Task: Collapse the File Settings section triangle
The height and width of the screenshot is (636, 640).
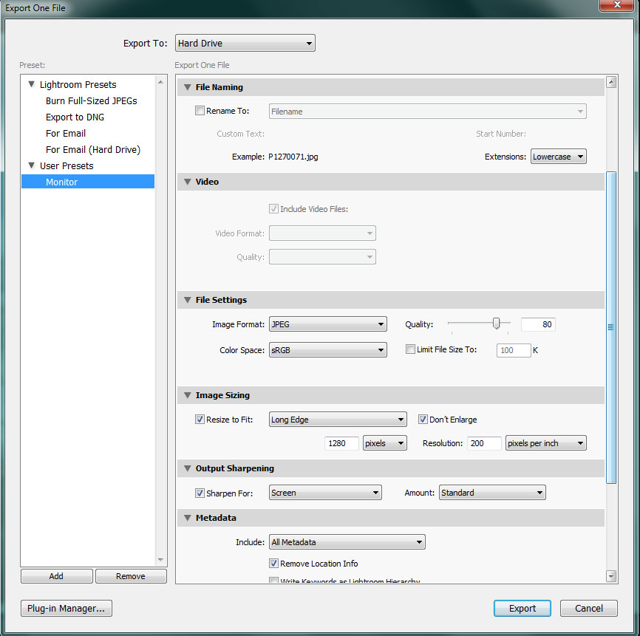Action: point(186,300)
